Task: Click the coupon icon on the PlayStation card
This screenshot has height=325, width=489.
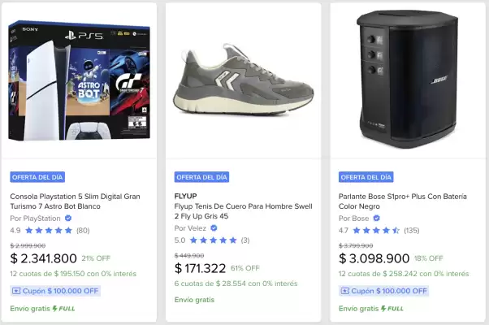Action: point(16,290)
